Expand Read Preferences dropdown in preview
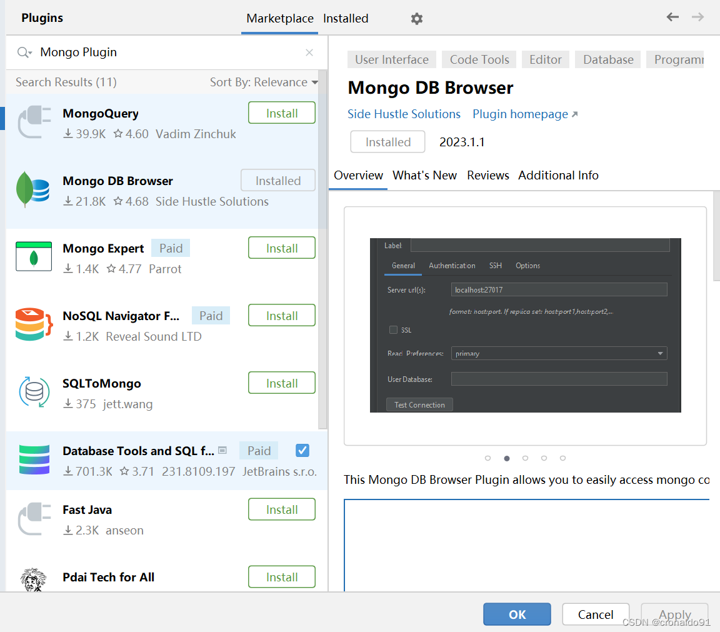720x632 pixels. (x=660, y=353)
